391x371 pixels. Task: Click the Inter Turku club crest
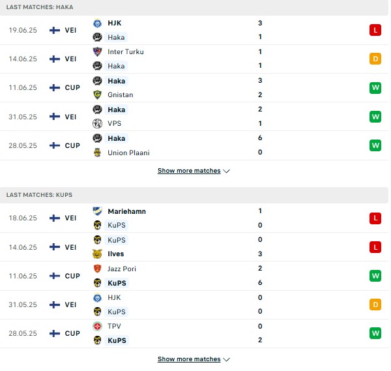(97, 52)
